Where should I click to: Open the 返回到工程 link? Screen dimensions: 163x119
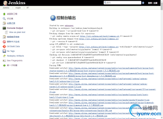point(12,14)
